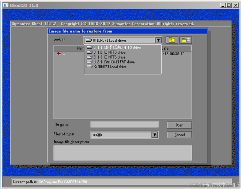
Task: Go up one folder level icon
Action: (172, 40)
